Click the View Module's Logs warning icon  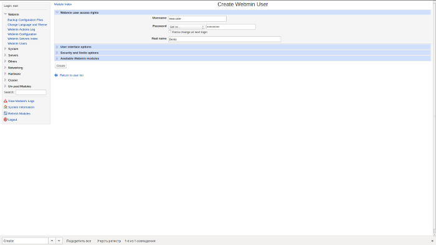click(5, 101)
